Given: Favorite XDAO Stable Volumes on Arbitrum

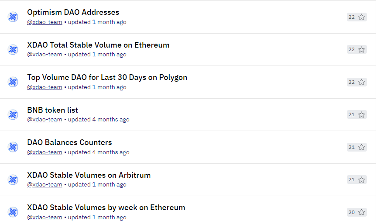Looking at the screenshot, I should tap(361, 180).
